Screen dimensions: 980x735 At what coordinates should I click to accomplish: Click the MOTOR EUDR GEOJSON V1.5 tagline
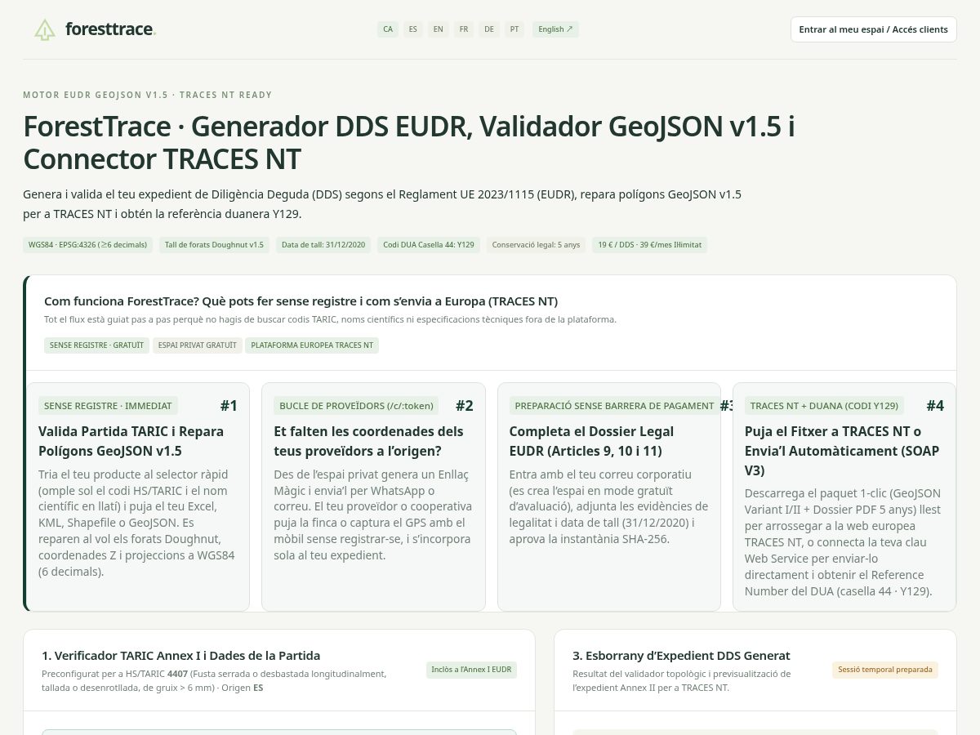(x=148, y=95)
